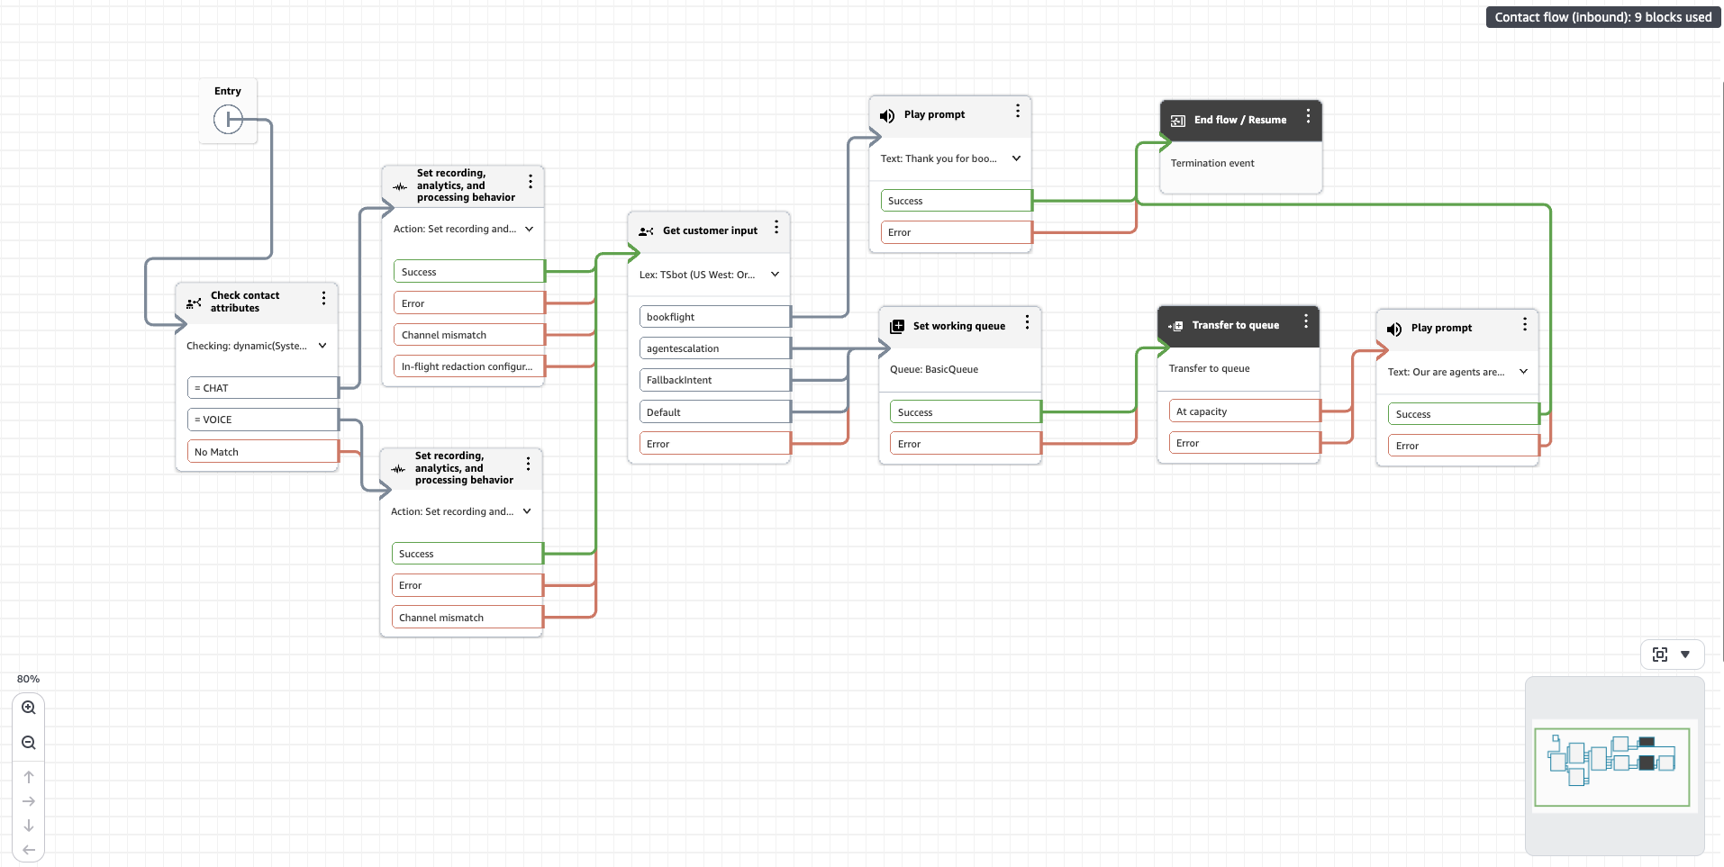Expand the Checking: dynamic attribute chevron

[322, 346]
